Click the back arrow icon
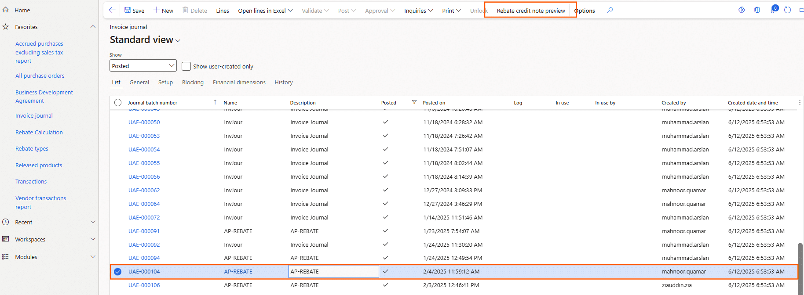 tap(112, 10)
